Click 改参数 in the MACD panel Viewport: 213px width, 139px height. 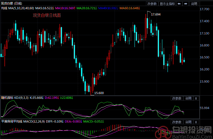point(177,122)
